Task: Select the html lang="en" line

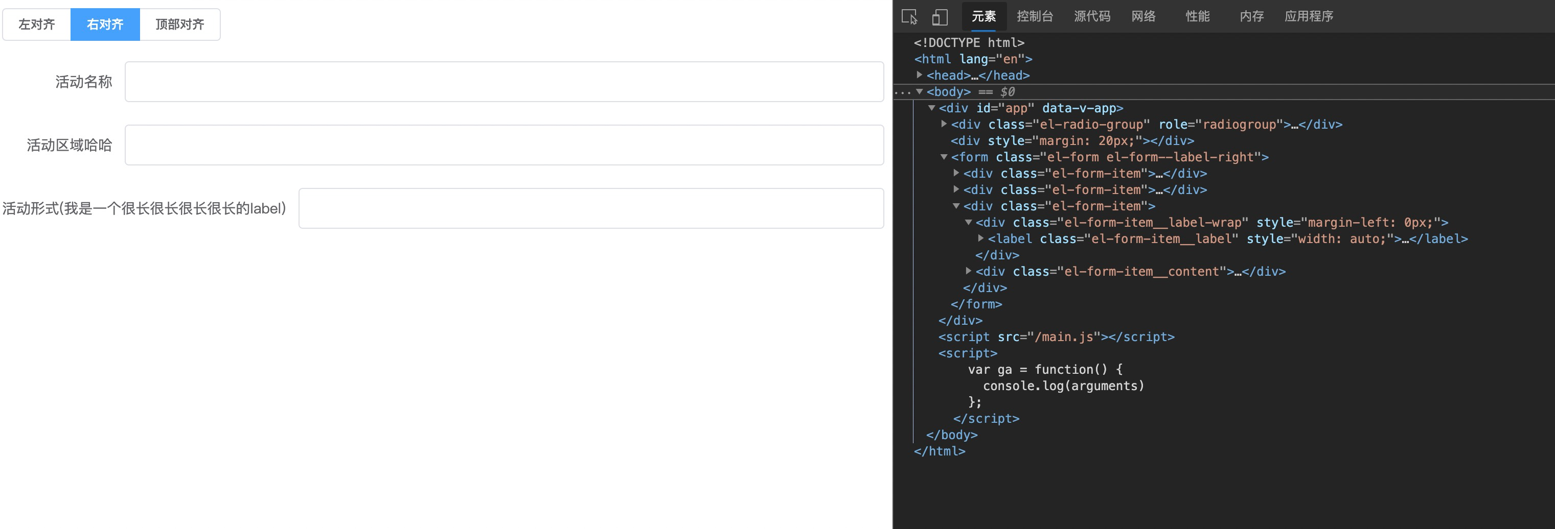Action: (973, 59)
